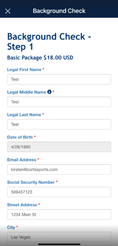Click the Background Check title in header bar
Viewport: 118px width, 246px height.
click(59, 11)
